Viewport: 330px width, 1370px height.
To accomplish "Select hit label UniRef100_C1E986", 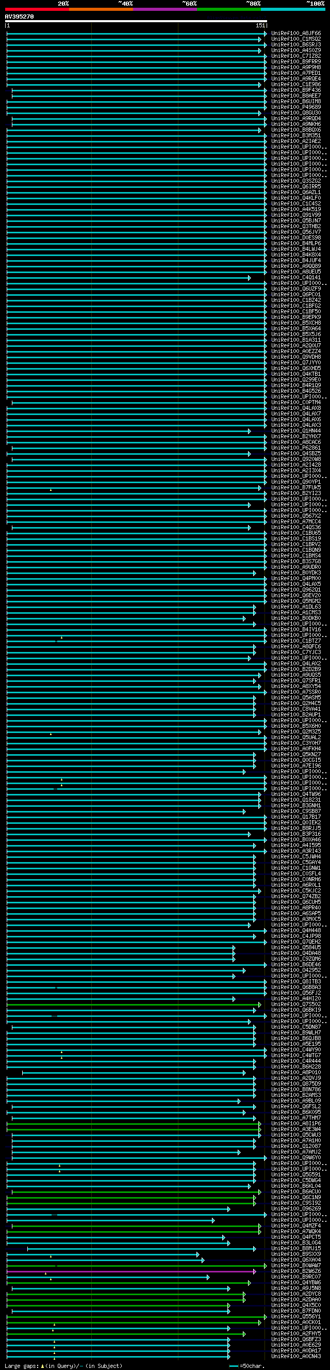I will (296, 84).
